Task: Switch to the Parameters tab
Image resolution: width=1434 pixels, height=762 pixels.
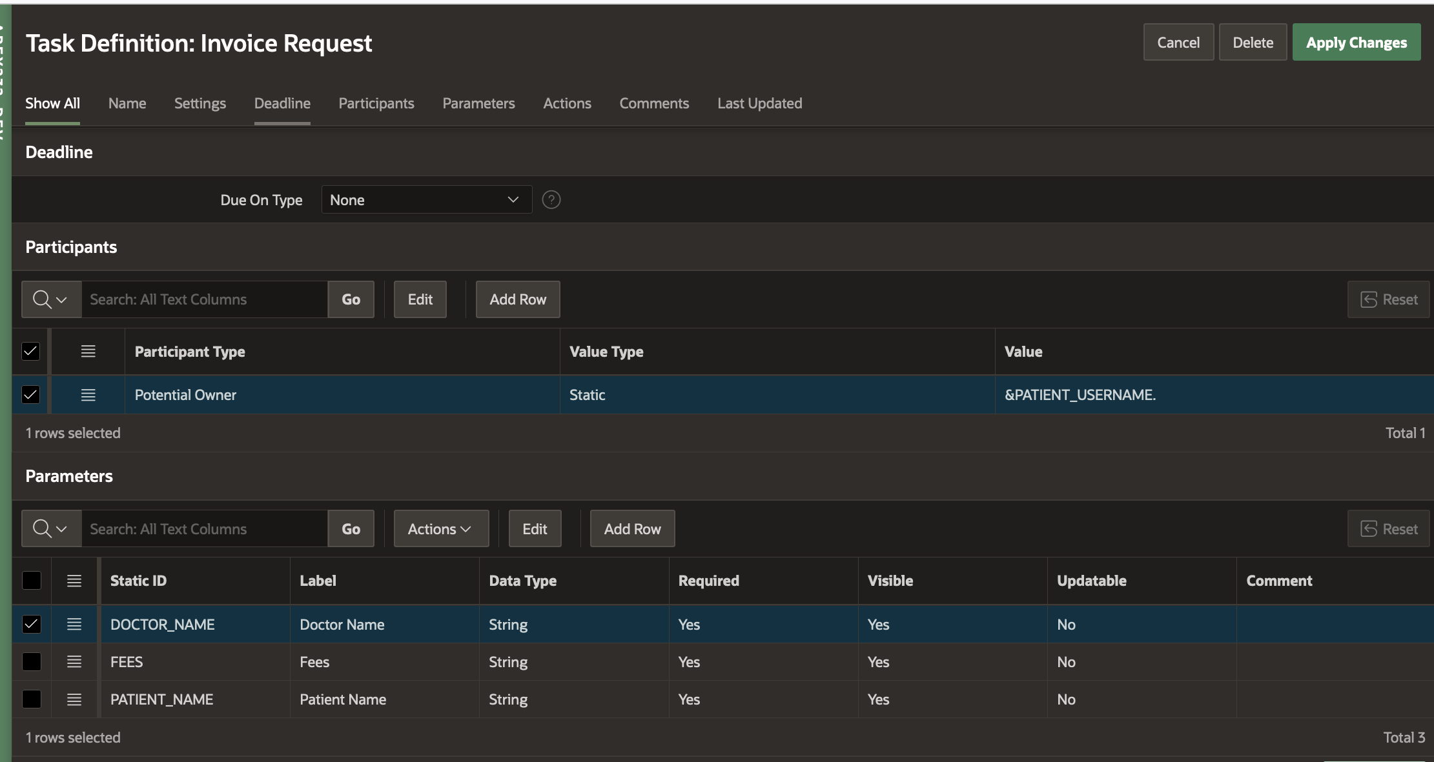Action: point(478,103)
